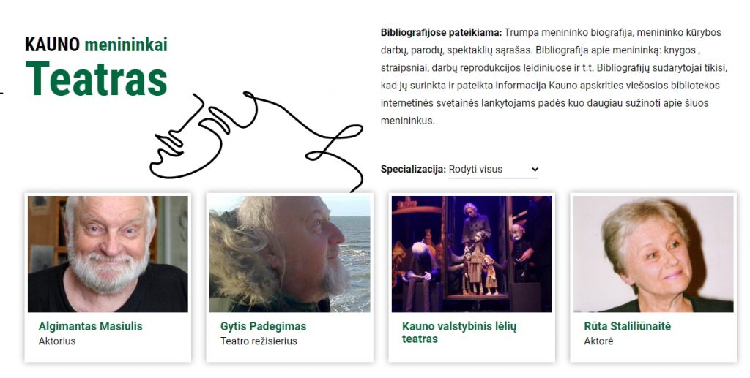Click the white card area of lėlių teatras
Screen dimensions: 750x378
pyautogui.click(x=472, y=354)
